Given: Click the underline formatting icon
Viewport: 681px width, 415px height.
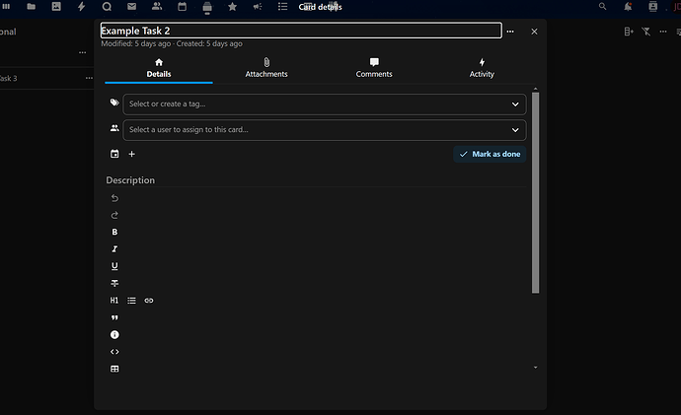Looking at the screenshot, I should pyautogui.click(x=114, y=266).
